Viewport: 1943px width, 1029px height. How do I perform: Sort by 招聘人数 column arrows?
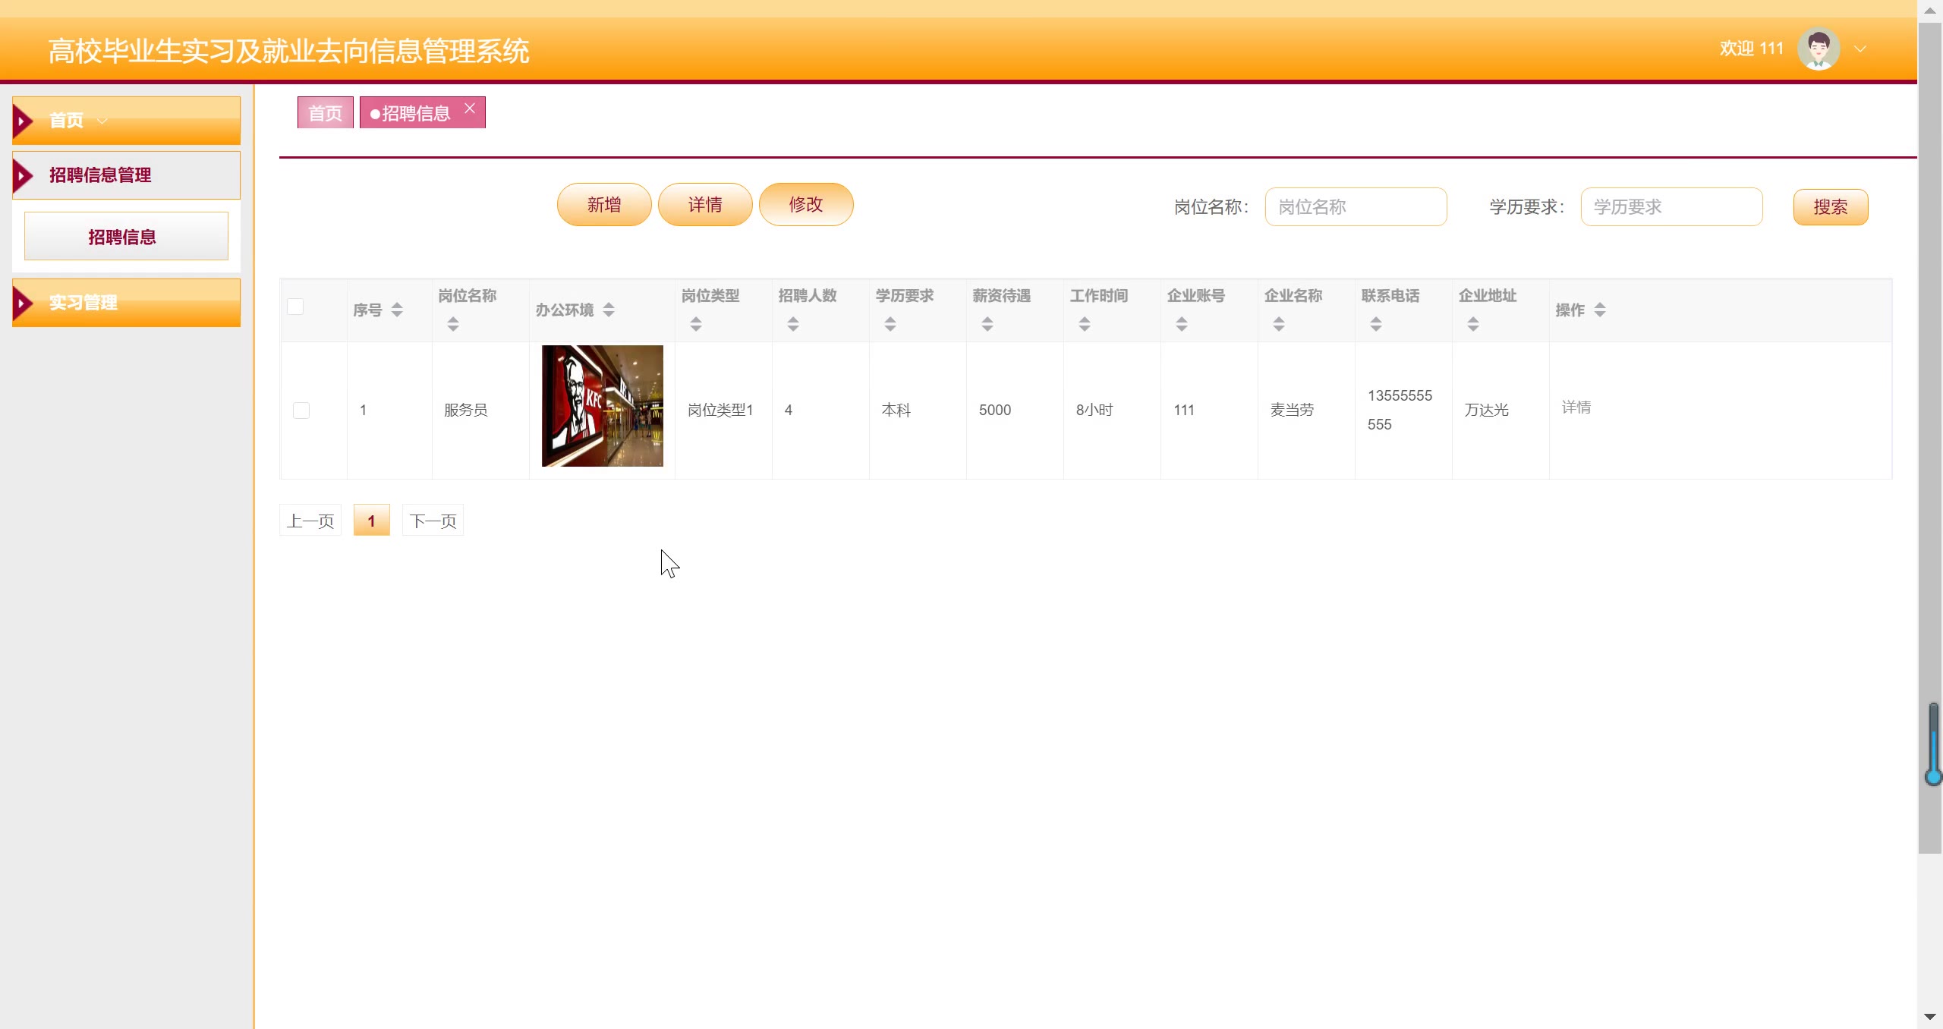pos(793,324)
